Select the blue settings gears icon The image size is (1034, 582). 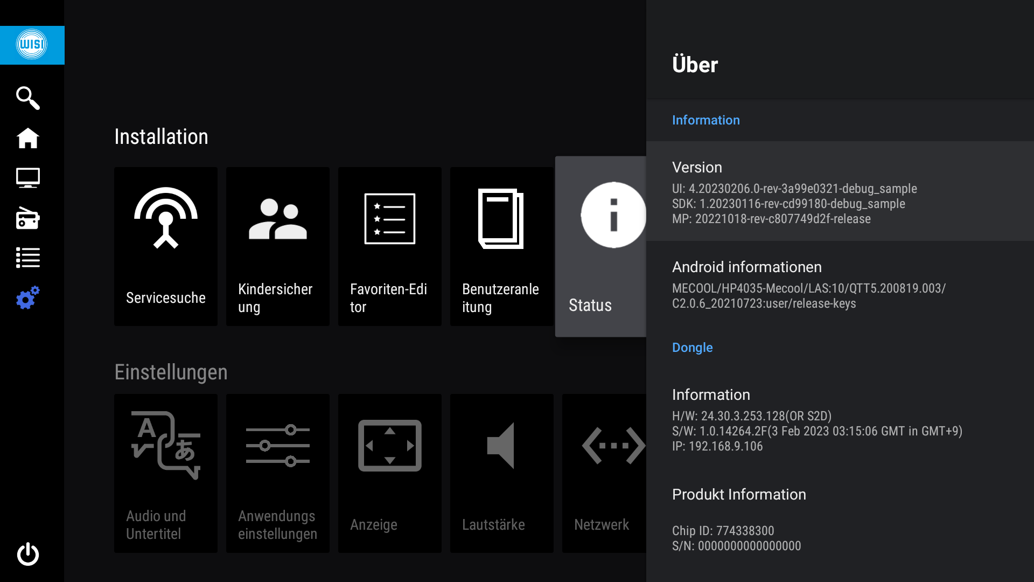pos(28,297)
